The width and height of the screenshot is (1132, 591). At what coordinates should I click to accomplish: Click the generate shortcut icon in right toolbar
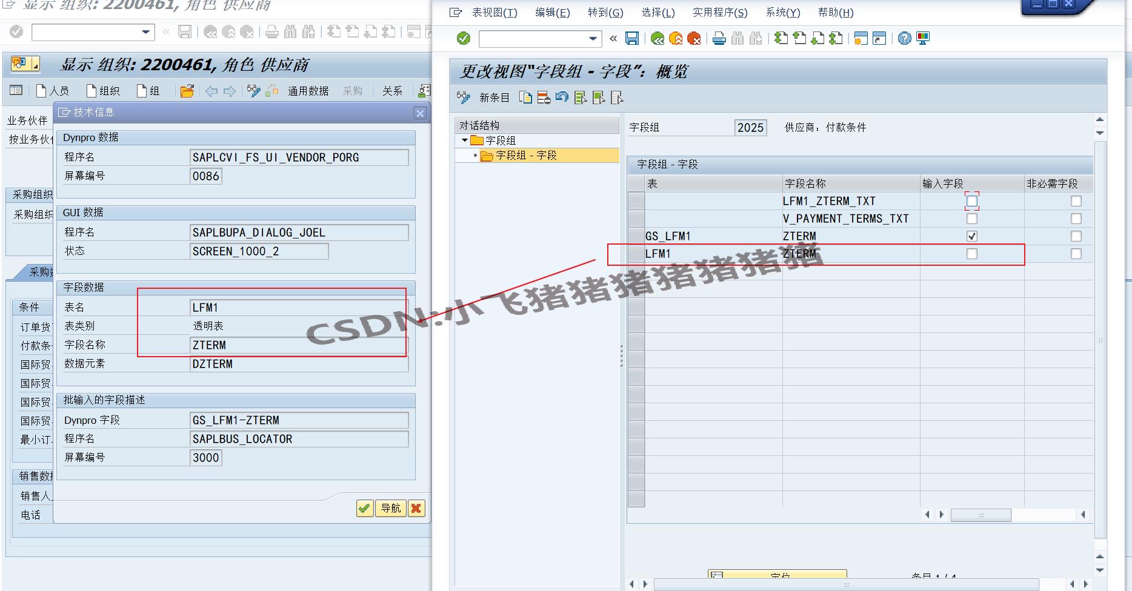click(879, 39)
